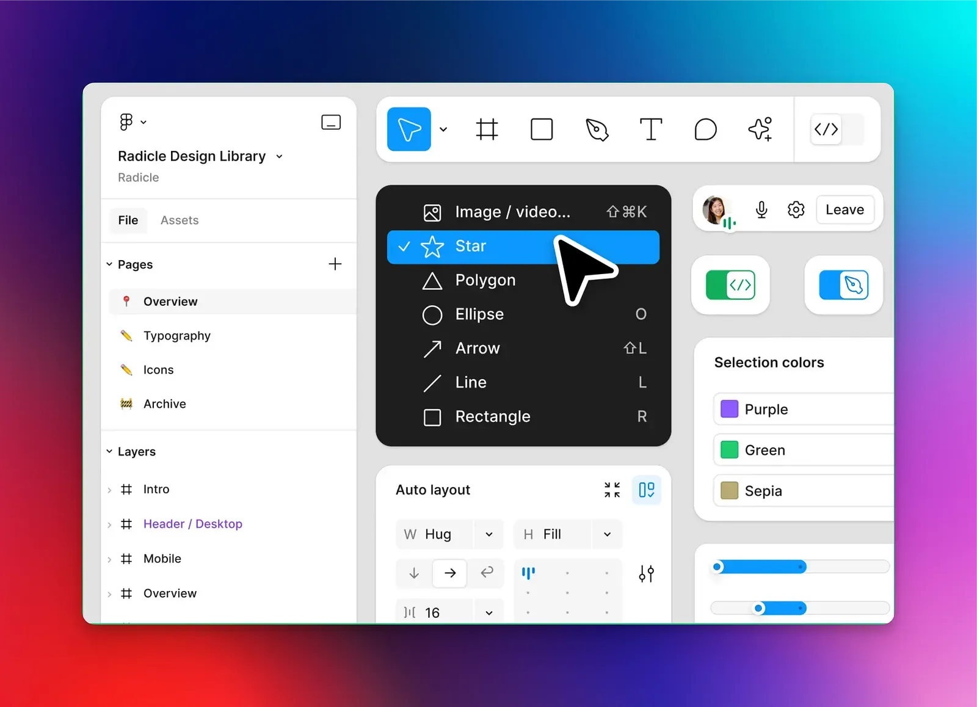The height and width of the screenshot is (707, 977).
Task: Set horizontal layout direction arrow
Action: tap(450, 573)
